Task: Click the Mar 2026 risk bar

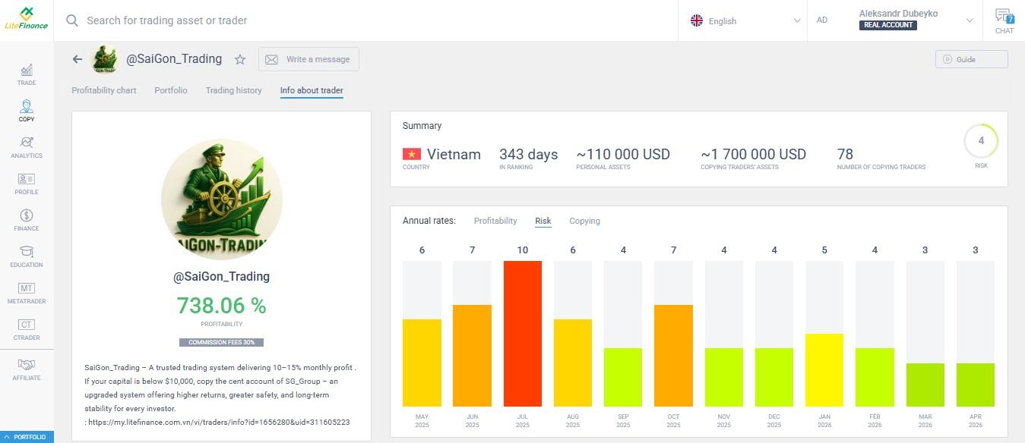Action: (925, 385)
